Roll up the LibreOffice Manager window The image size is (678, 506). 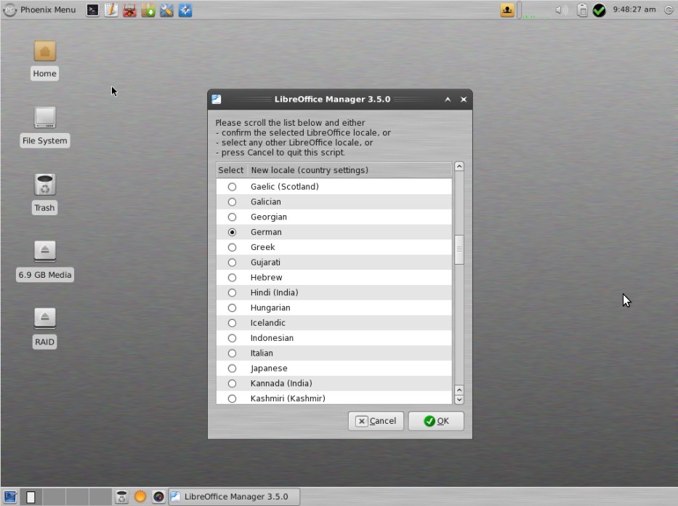pos(448,100)
